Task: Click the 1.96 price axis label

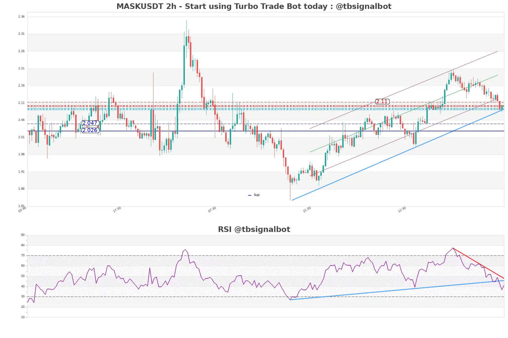Action: coord(21,154)
